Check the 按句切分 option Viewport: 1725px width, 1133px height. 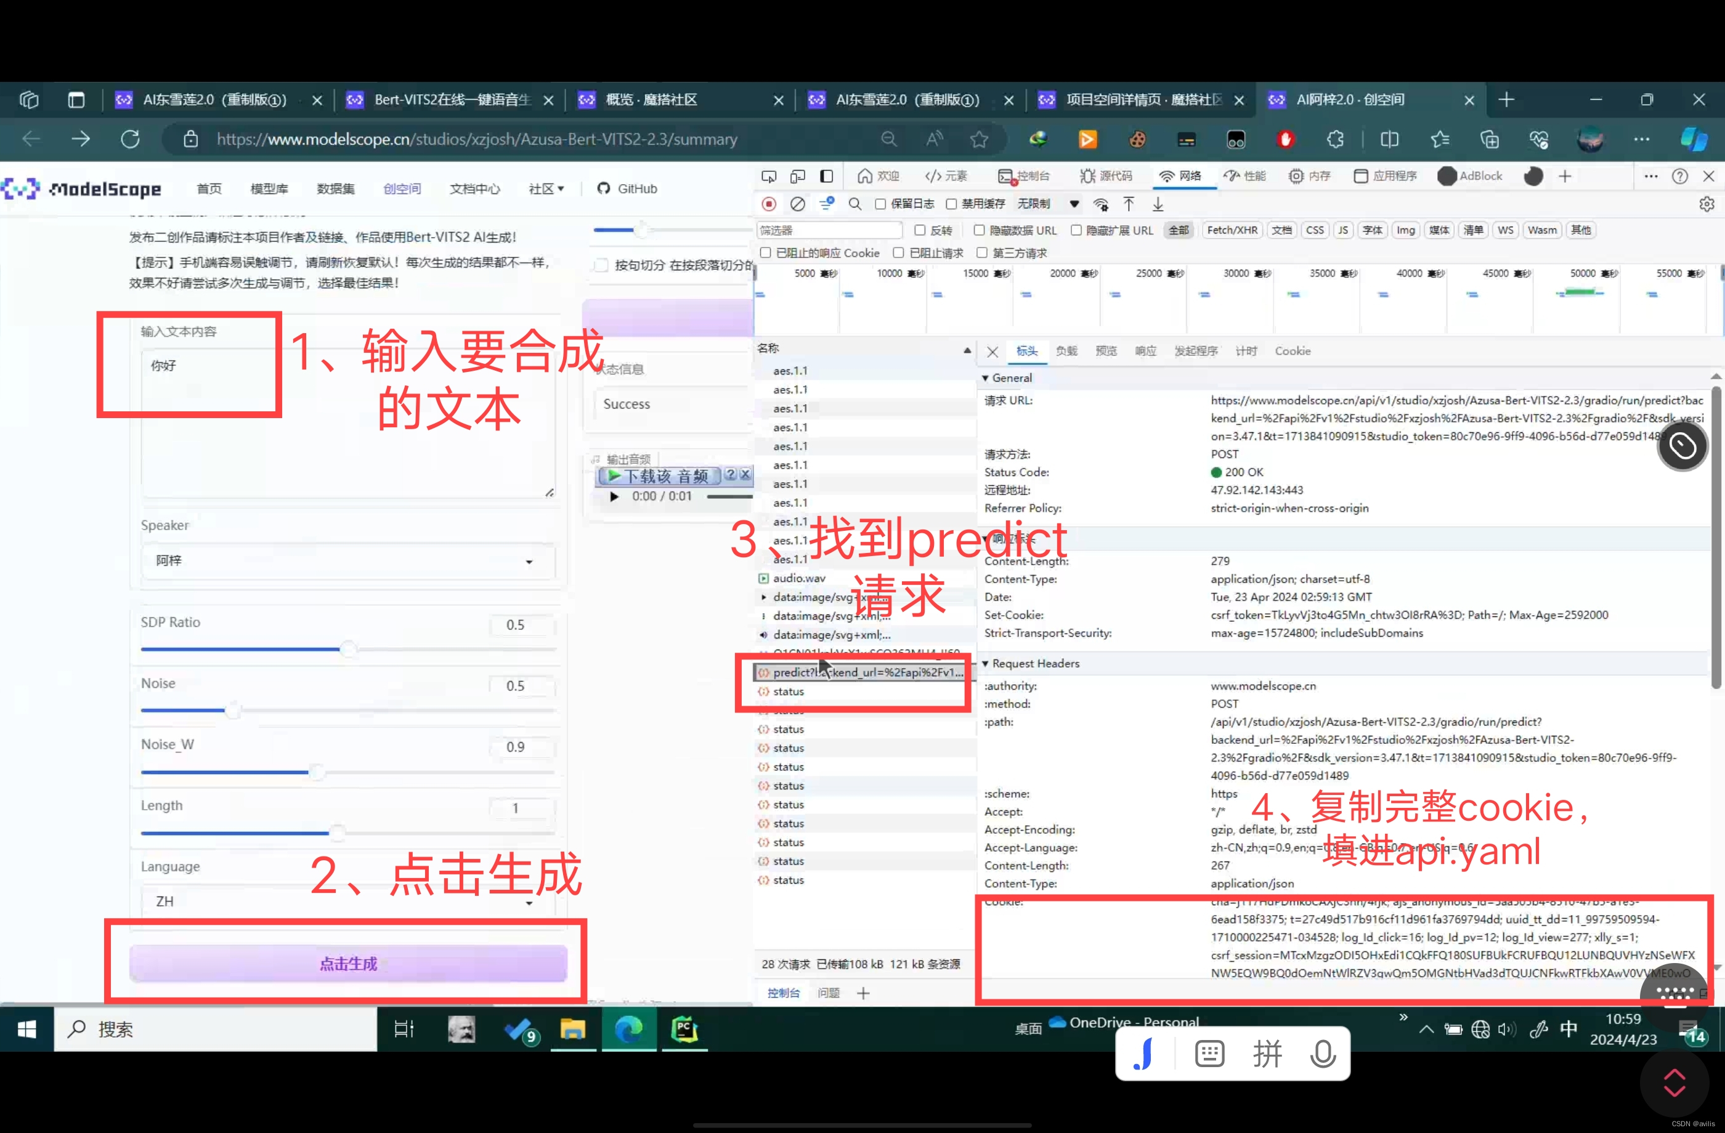(601, 265)
